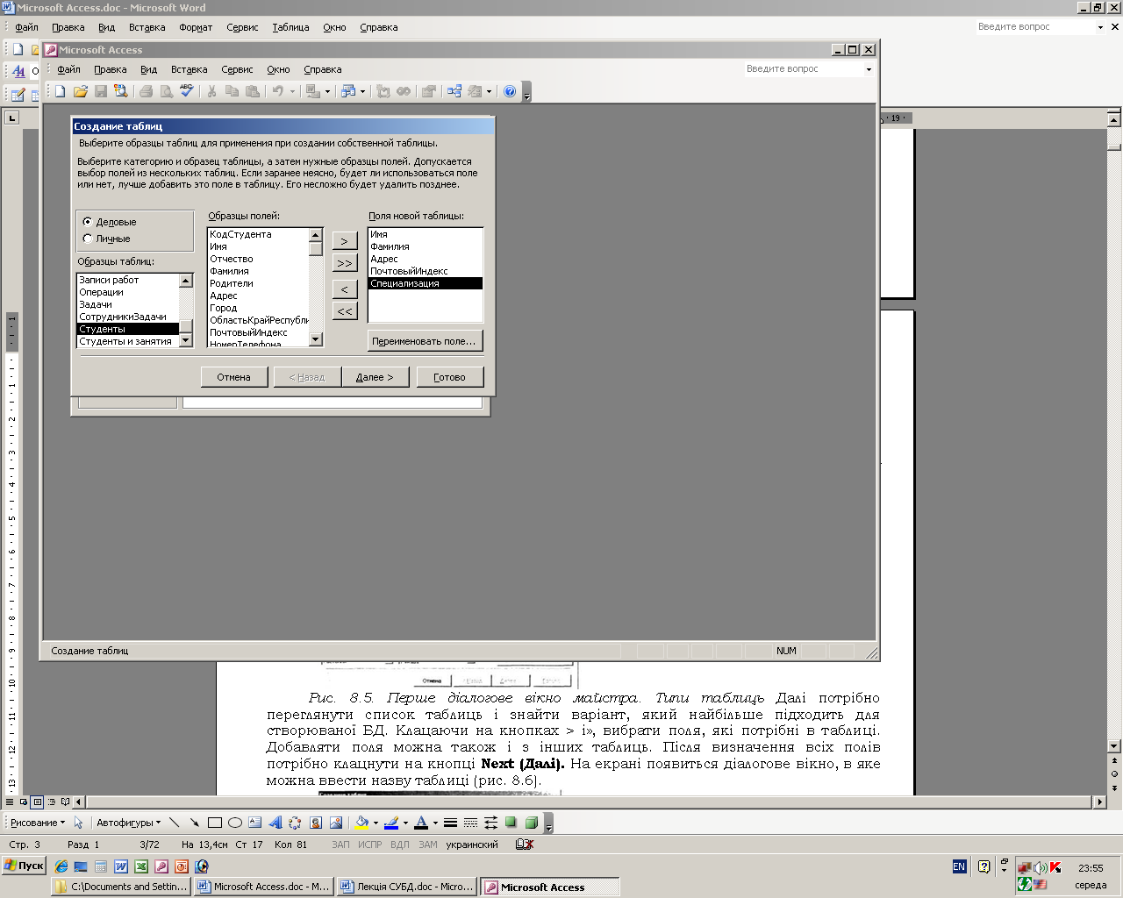Open Сервис menu in Access window
The width and height of the screenshot is (1123, 898).
coord(237,69)
